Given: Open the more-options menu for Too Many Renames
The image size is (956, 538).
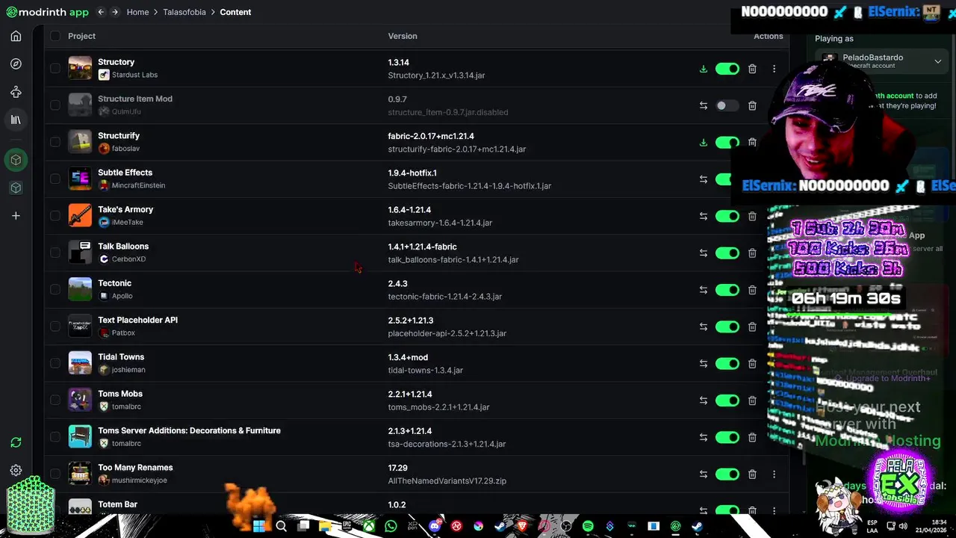Looking at the screenshot, I should 774,474.
